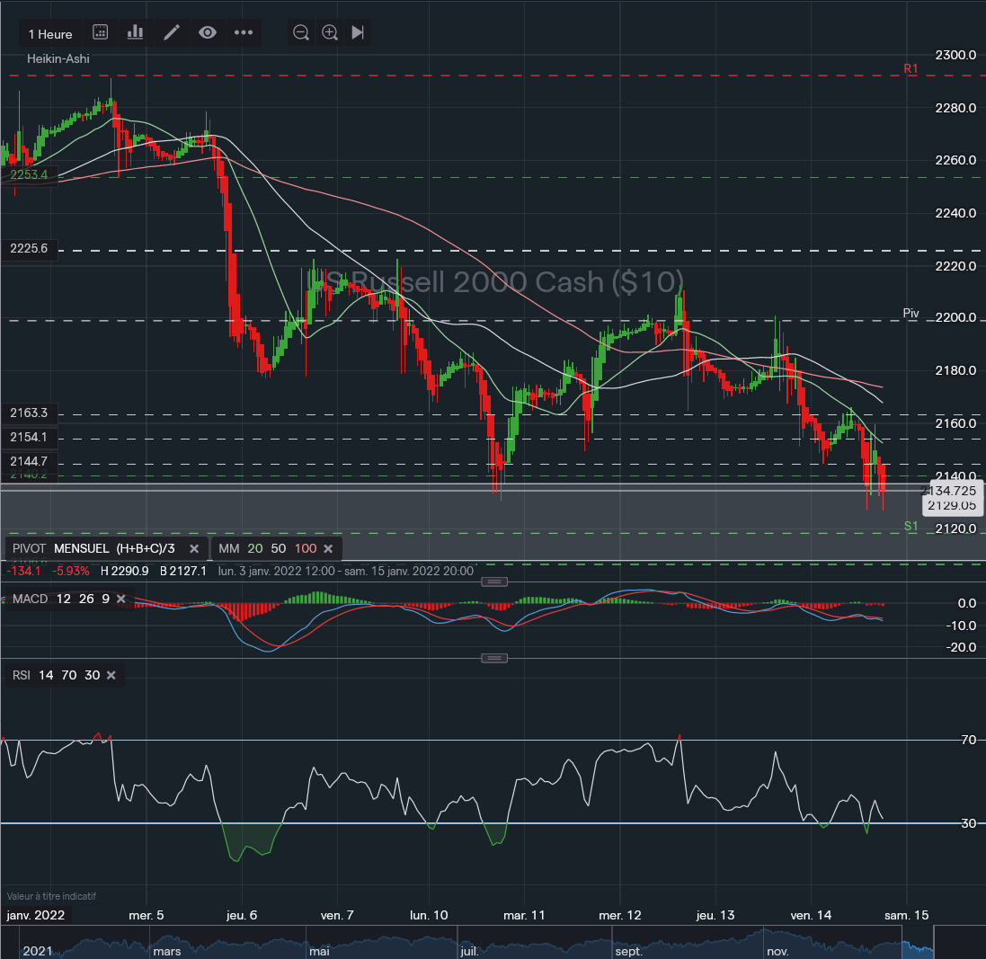The width and height of the screenshot is (986, 959).
Task: Edit the MACD 9 signal period
Action: (x=106, y=599)
